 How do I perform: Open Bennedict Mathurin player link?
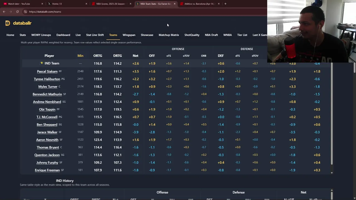pos(47,94)
